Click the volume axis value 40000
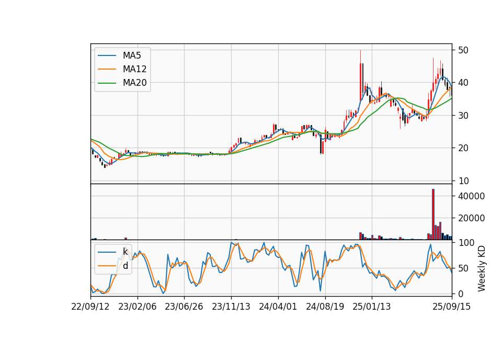This screenshot has width=502, height=361. pyautogui.click(x=471, y=196)
